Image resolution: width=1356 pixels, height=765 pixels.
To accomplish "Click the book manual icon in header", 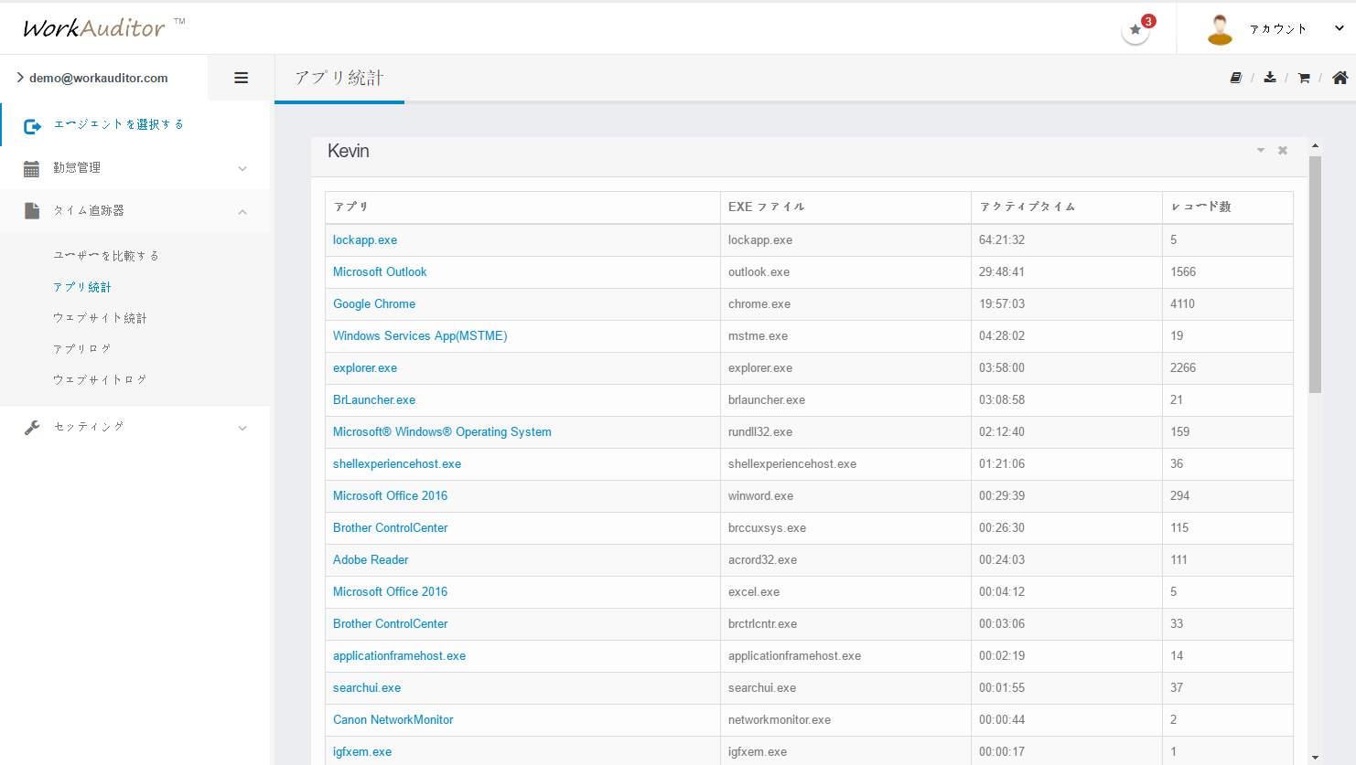I will tap(1235, 78).
